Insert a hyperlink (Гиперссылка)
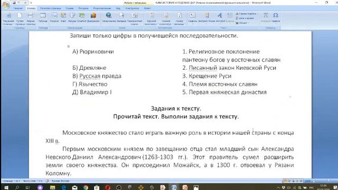 [x=109, y=17]
